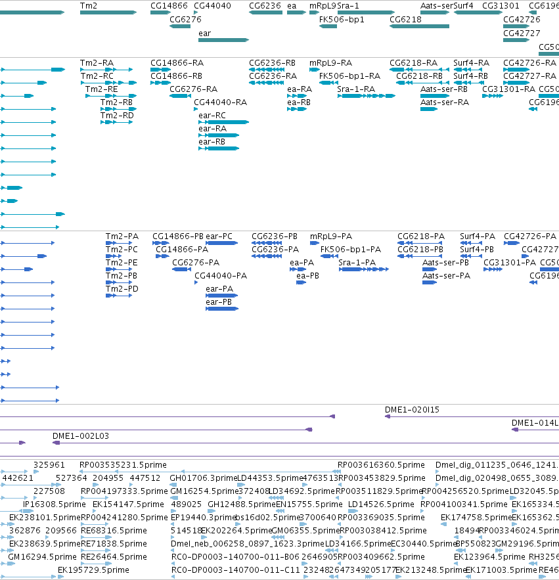Click the CG6218-PA protein label

pyautogui.click(x=421, y=236)
